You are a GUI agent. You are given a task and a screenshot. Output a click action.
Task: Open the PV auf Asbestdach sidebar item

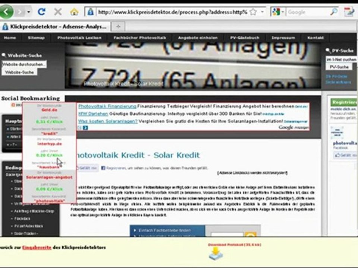click(29, 226)
